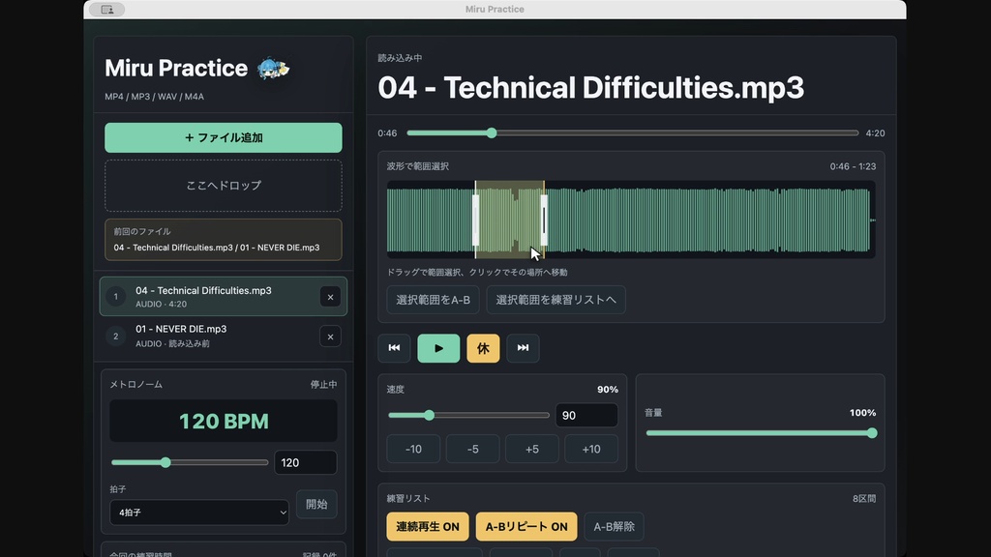
Task: Open the 4拍子 time signature dropdown
Action: [199, 513]
